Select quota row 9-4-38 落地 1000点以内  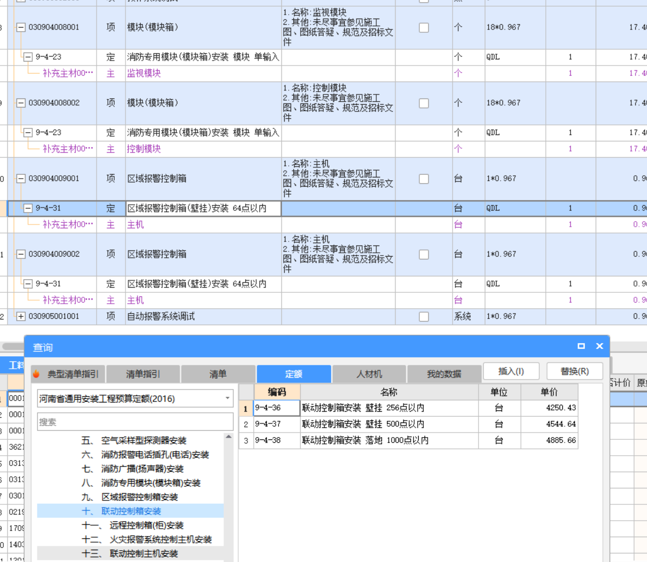pos(409,440)
